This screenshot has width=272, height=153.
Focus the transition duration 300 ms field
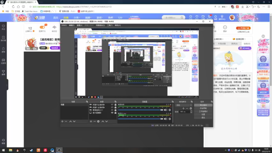click(x=185, y=112)
